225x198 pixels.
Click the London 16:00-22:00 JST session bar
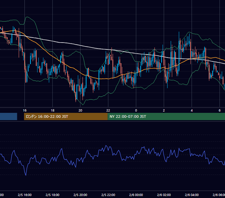click(66, 116)
